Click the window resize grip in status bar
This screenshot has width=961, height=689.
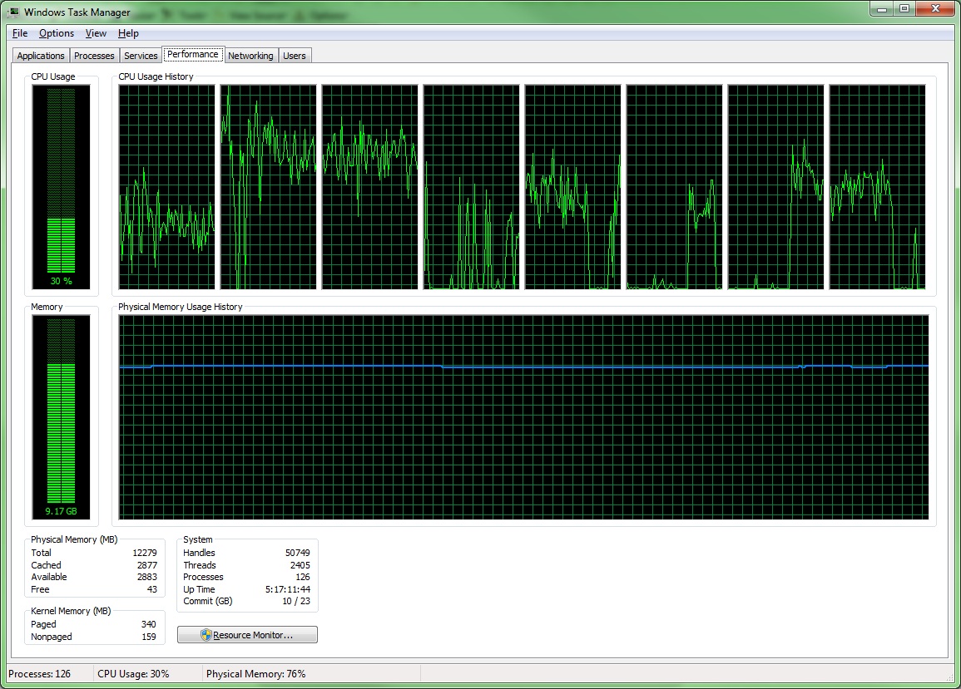[949, 677]
